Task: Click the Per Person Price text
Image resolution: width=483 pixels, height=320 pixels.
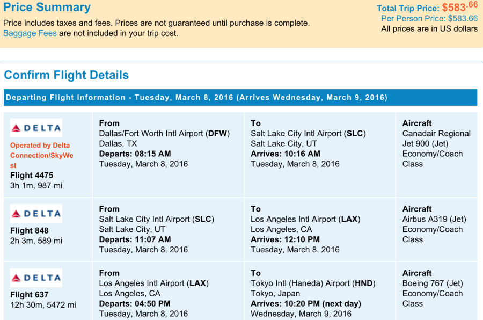Action: 429,18
